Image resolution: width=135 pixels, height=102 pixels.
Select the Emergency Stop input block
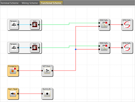click(13, 71)
